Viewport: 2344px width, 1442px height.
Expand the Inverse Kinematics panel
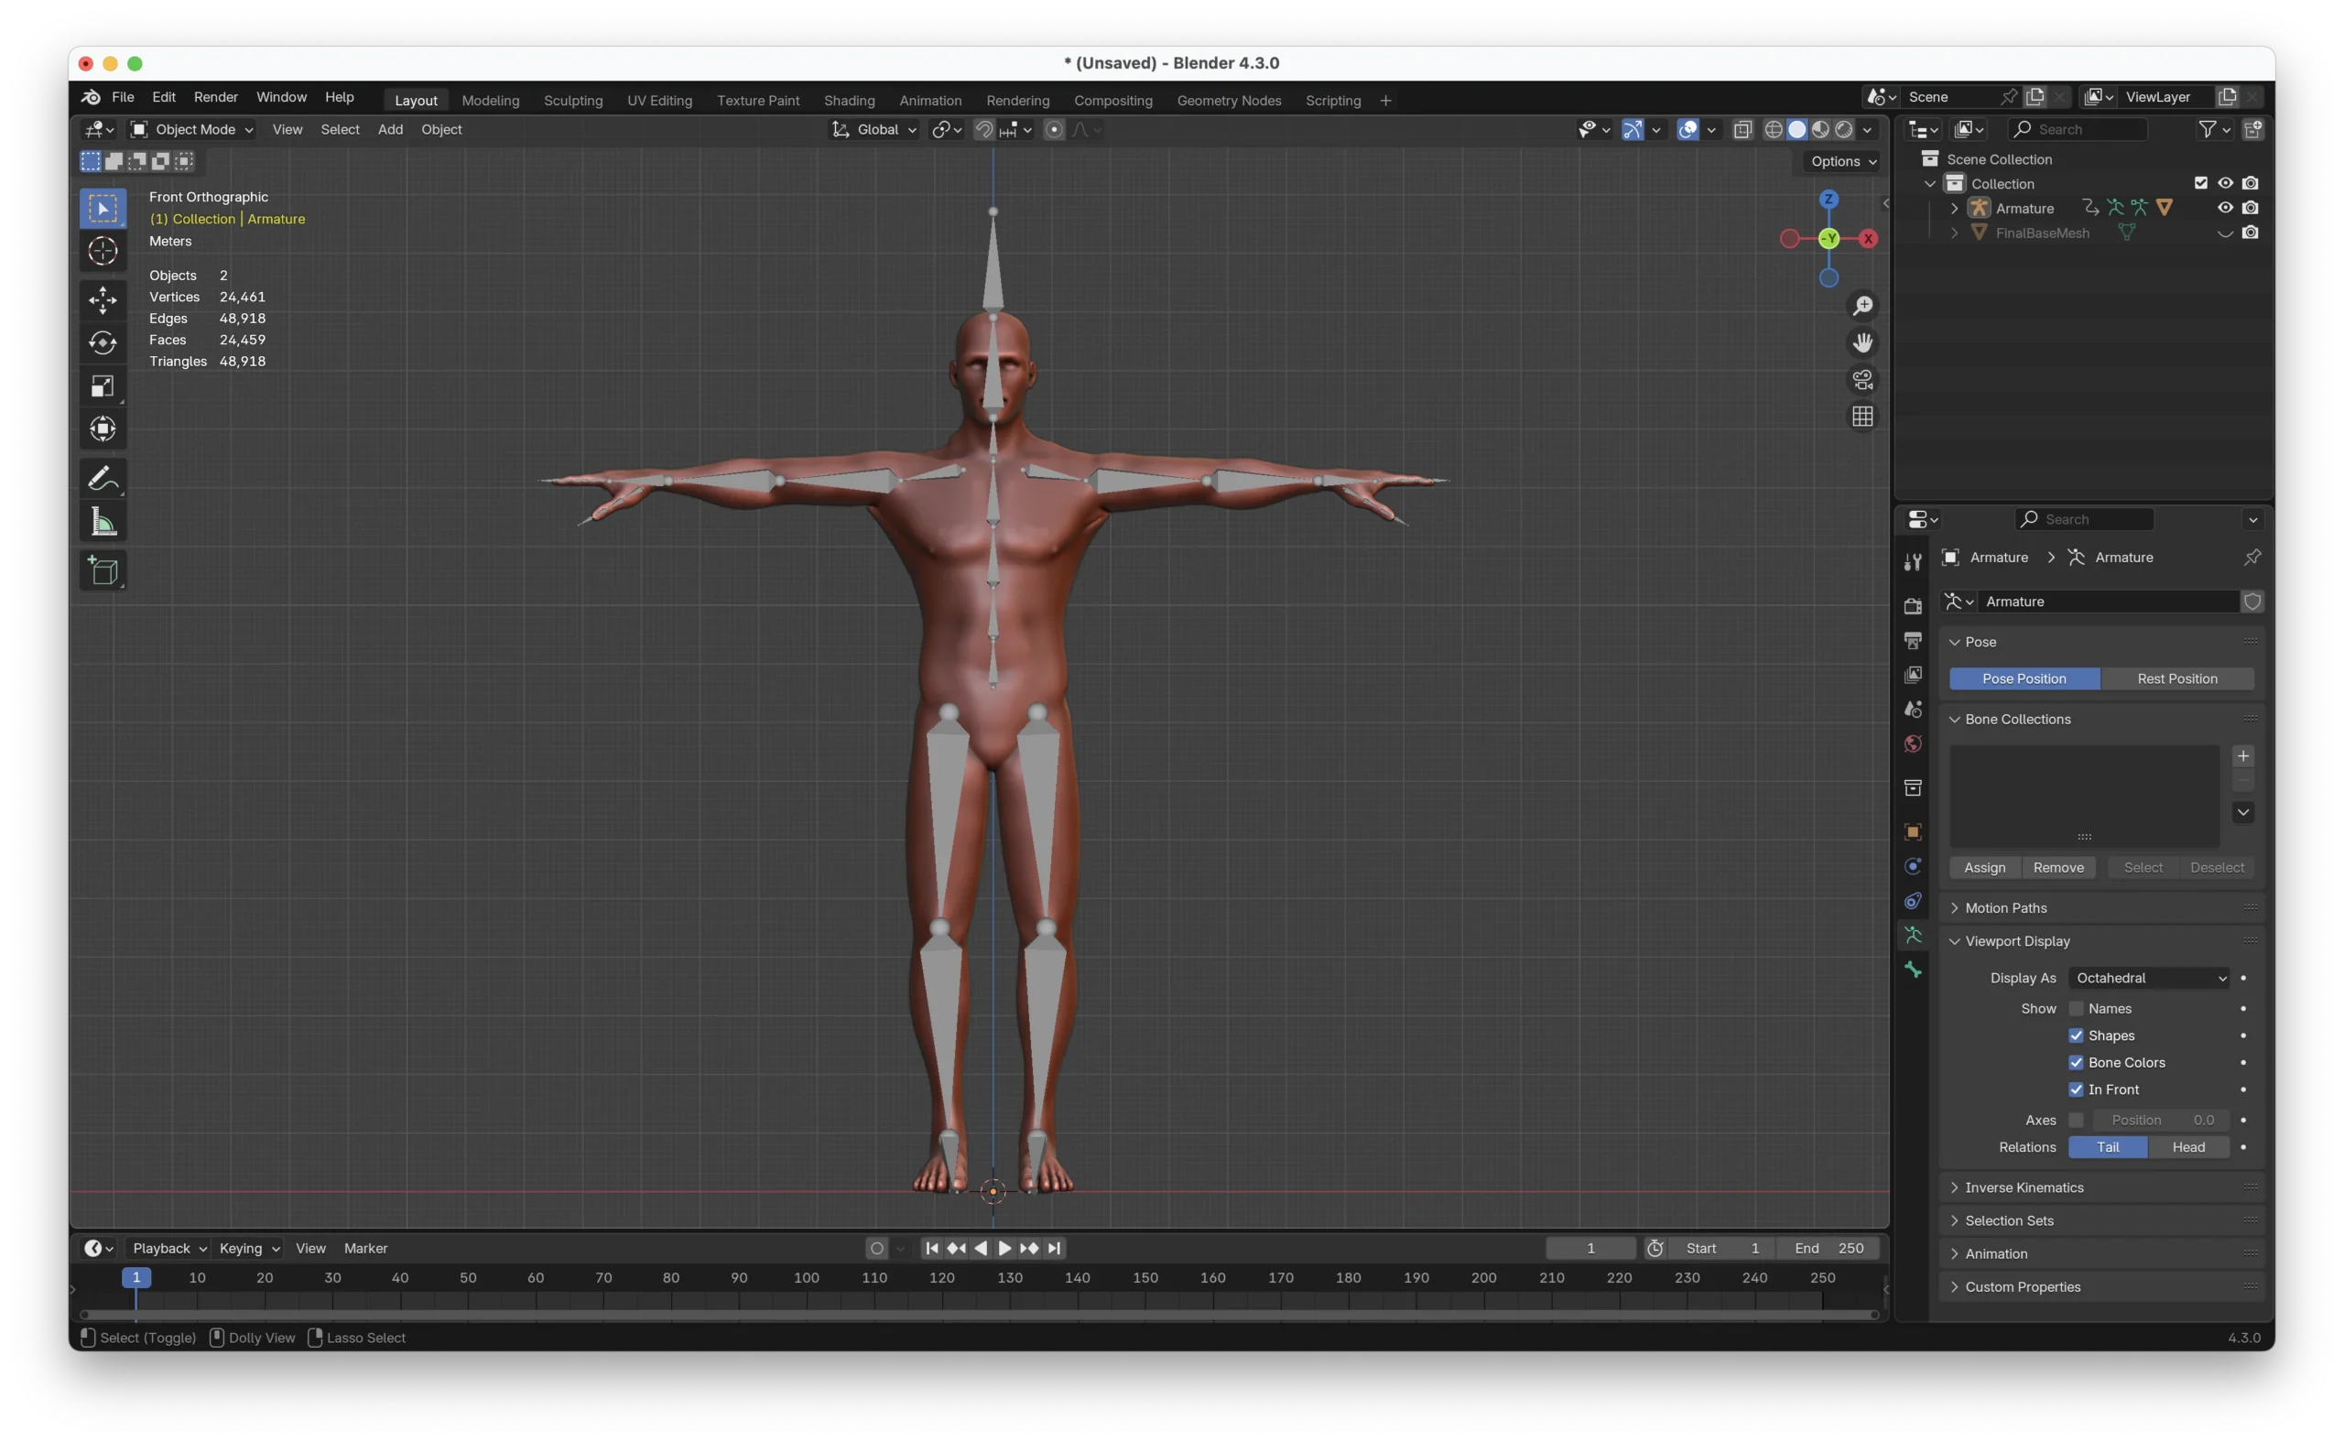pos(2023,1187)
